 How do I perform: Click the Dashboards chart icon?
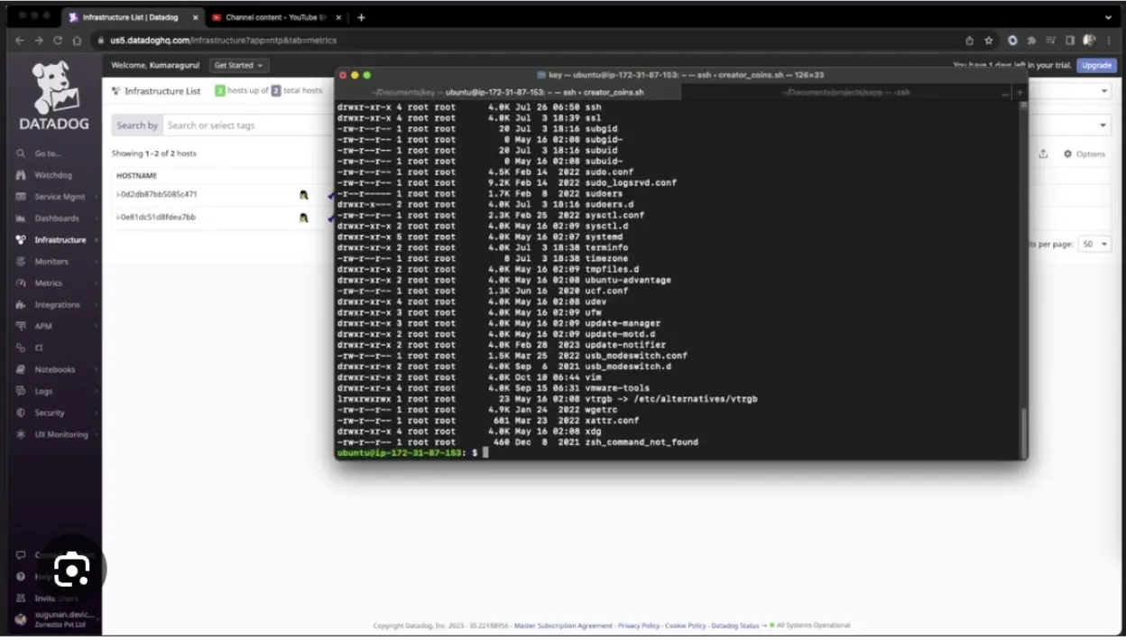click(x=21, y=218)
